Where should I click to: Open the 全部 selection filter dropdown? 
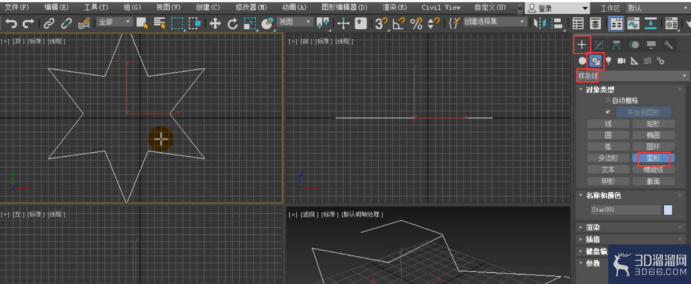coord(114,22)
